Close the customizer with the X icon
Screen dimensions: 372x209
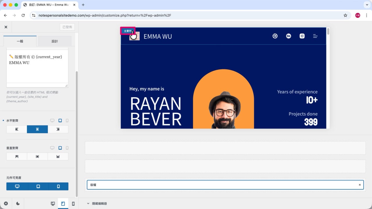click(6, 27)
